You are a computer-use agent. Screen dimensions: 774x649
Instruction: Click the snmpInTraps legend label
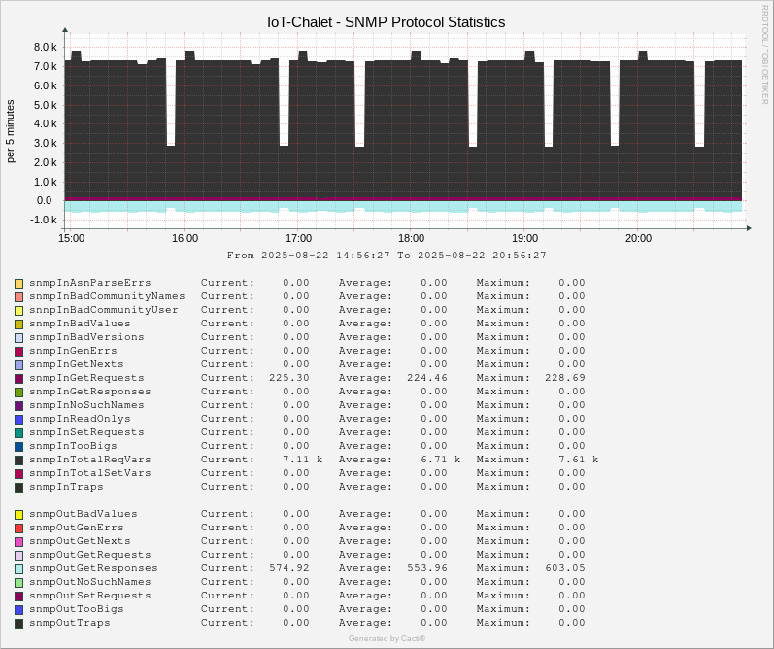pyautogui.click(x=66, y=487)
